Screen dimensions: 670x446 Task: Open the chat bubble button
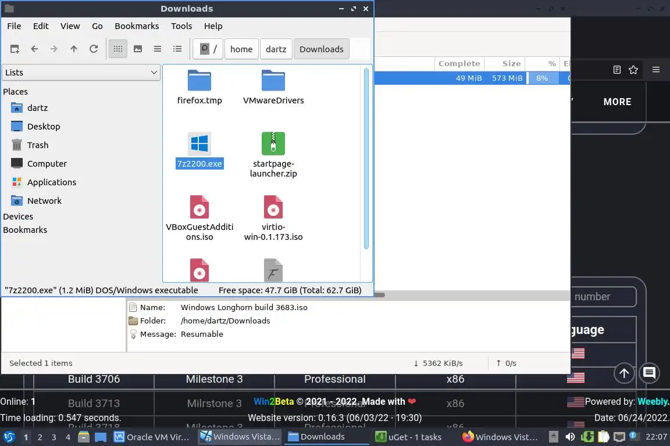coord(650,373)
